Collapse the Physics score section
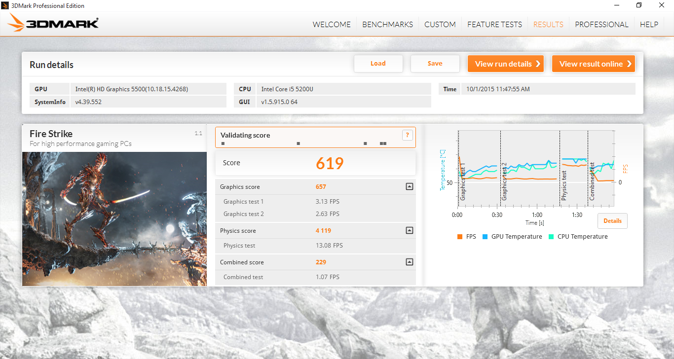The height and width of the screenshot is (359, 674). (409, 231)
